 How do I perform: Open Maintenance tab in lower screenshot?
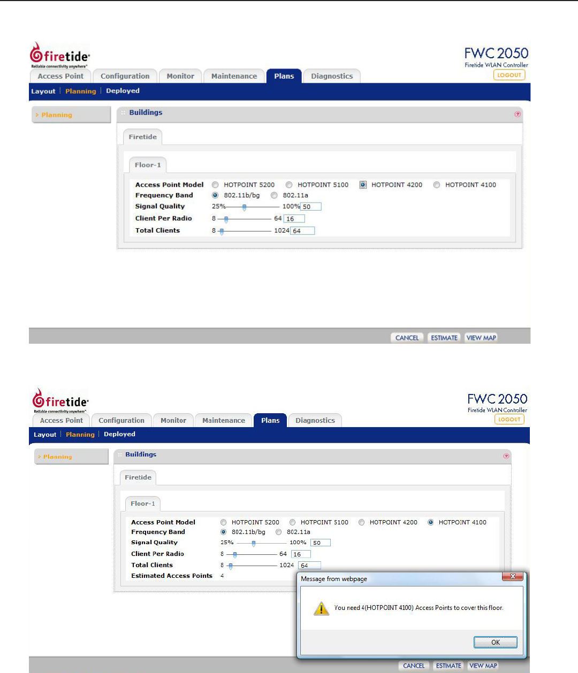tap(224, 421)
